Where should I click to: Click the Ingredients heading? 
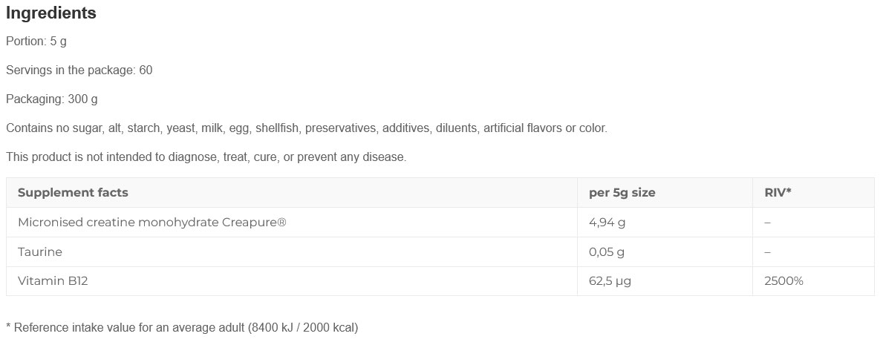click(x=50, y=13)
